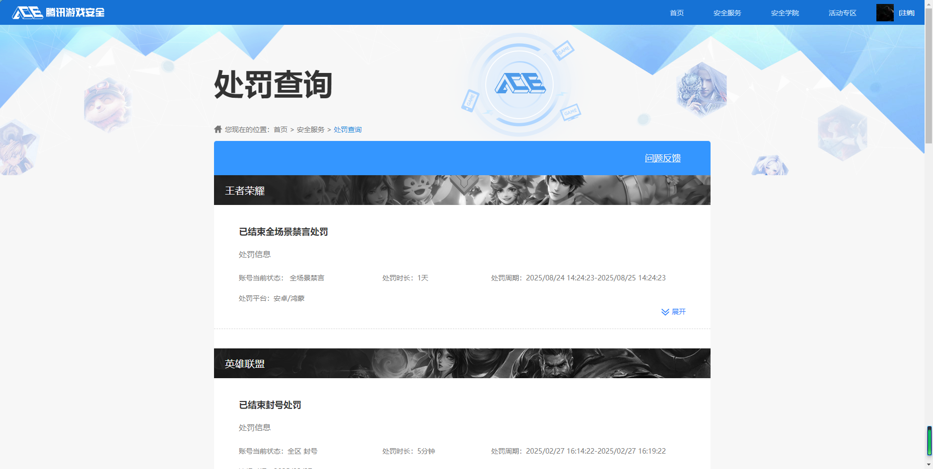
Task: Open the 首页 navigation menu item
Action: click(x=677, y=13)
